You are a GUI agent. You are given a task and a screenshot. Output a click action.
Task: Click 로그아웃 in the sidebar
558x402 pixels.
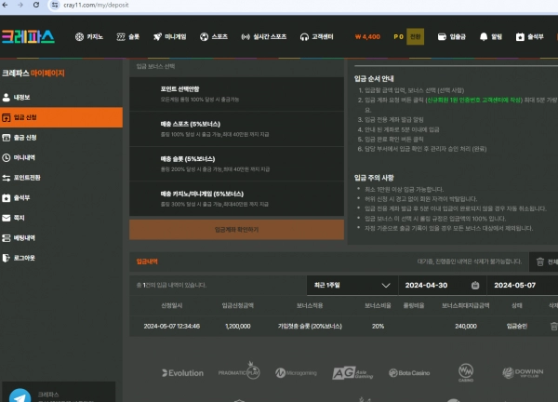61,258
